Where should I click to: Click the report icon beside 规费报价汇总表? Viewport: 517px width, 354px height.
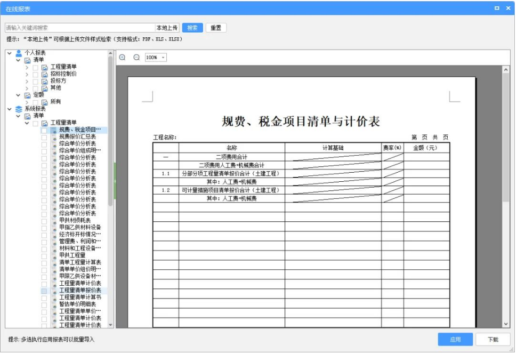[x=54, y=136]
